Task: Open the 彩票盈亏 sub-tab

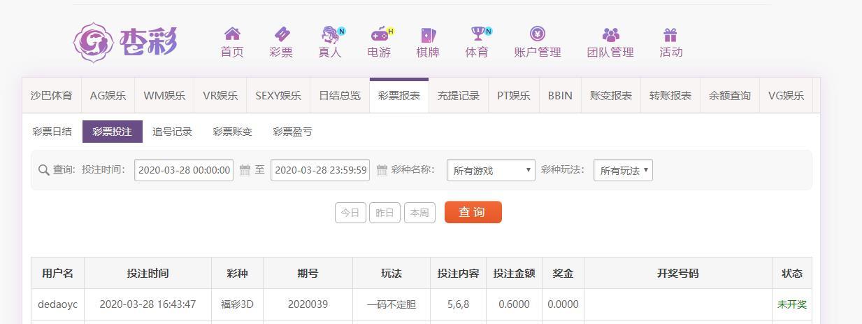Action: 292,132
